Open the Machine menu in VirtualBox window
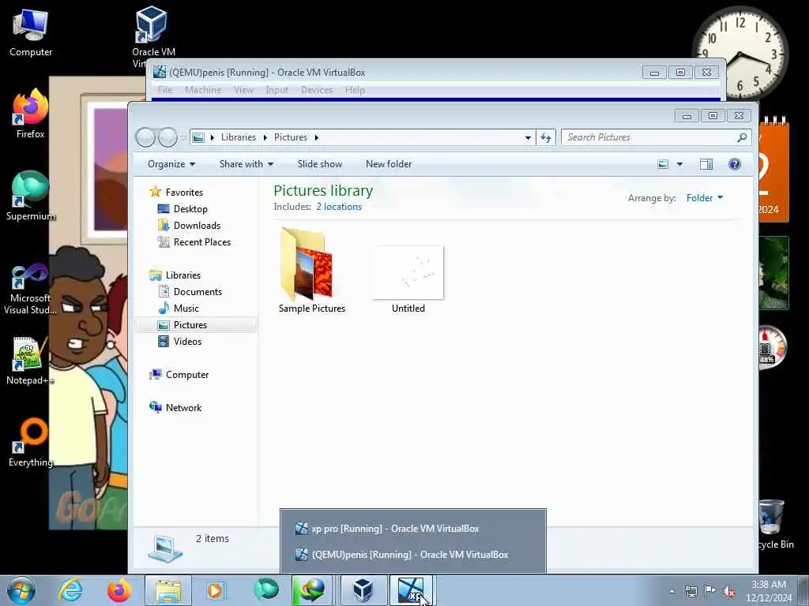 [x=203, y=90]
